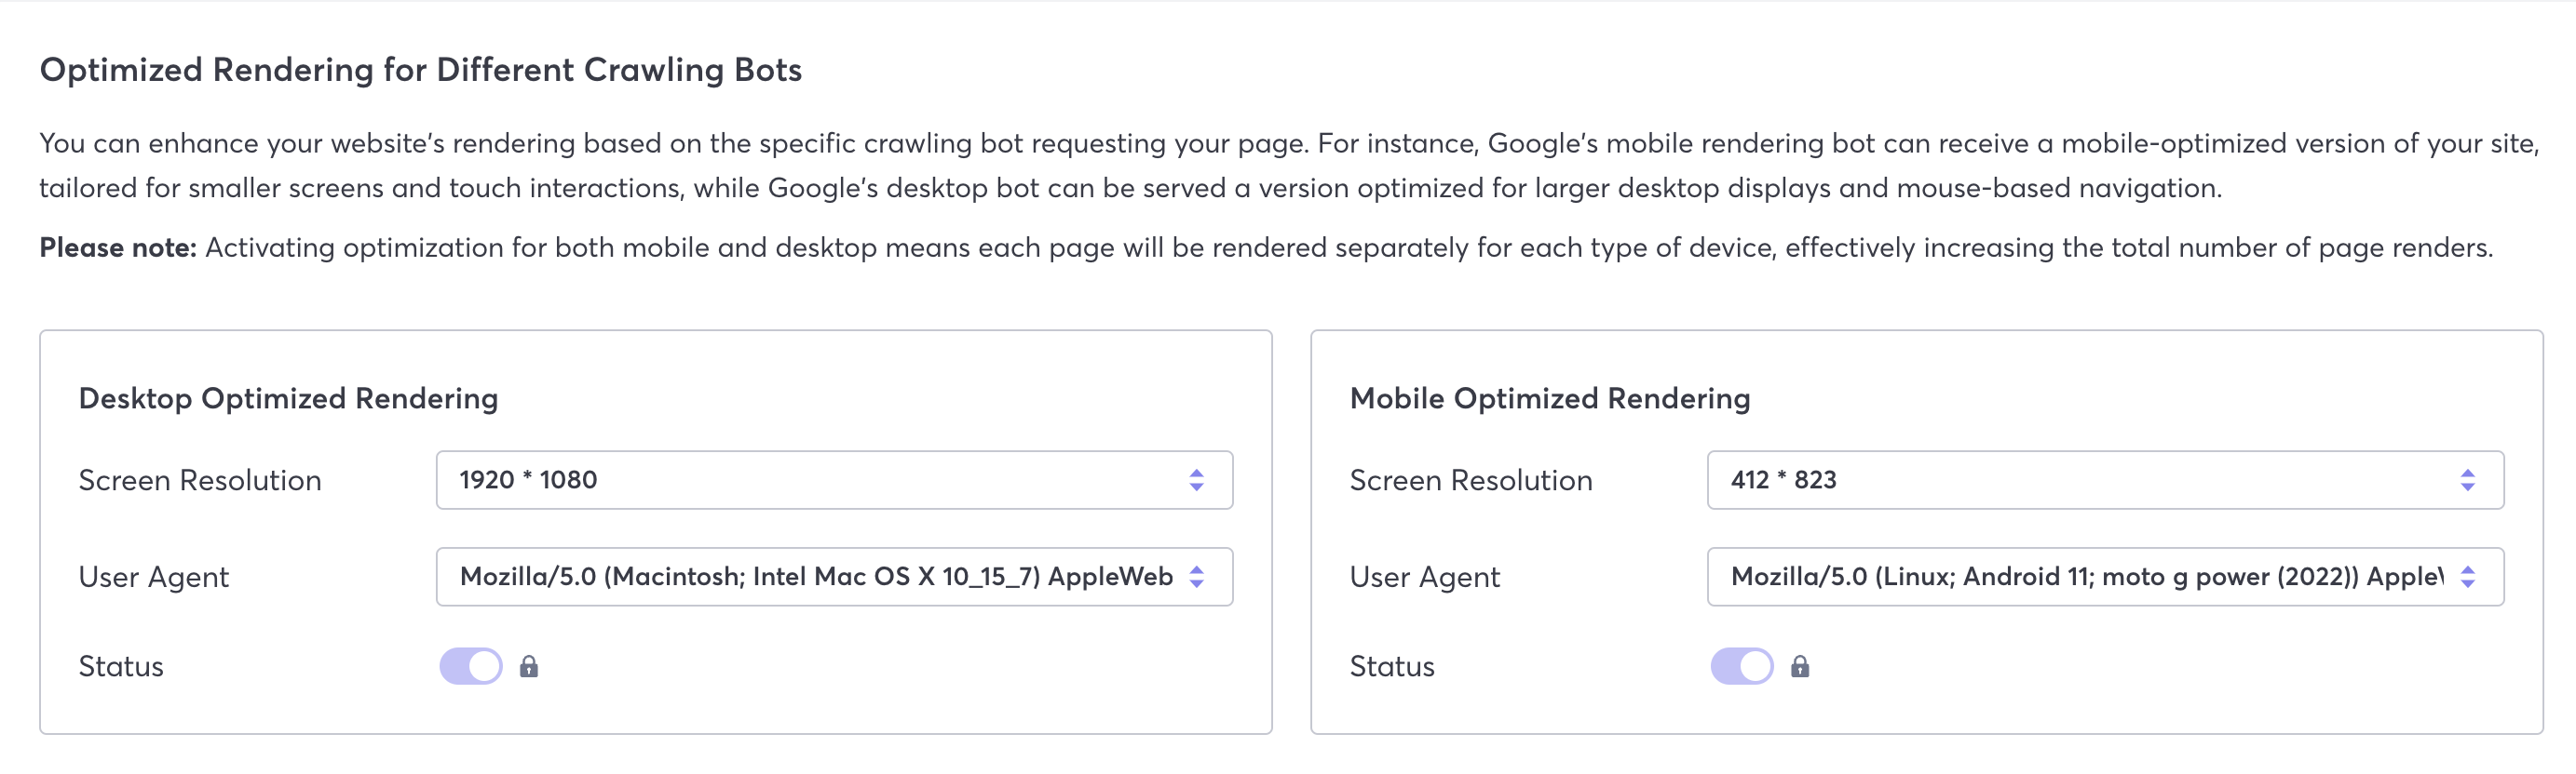Click the Mobile Optimized Rendering heading
The height and width of the screenshot is (774, 2576).
1550,398
